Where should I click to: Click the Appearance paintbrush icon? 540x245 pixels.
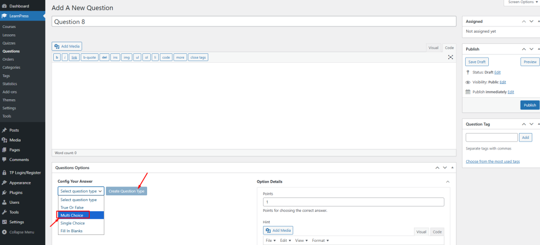pyautogui.click(x=4, y=183)
